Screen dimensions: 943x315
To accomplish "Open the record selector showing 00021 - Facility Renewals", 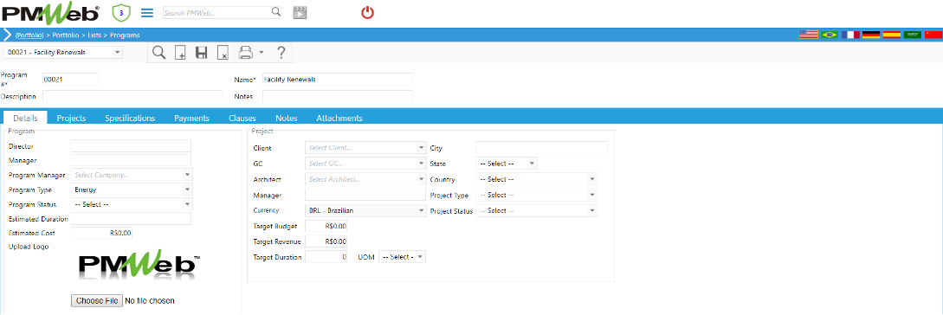I will tap(63, 52).
